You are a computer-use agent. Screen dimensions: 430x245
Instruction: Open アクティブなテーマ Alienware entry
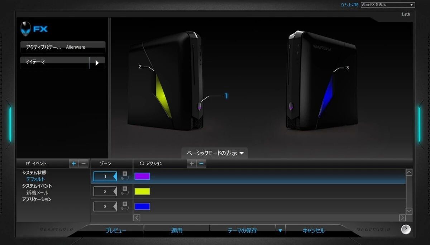63,47
